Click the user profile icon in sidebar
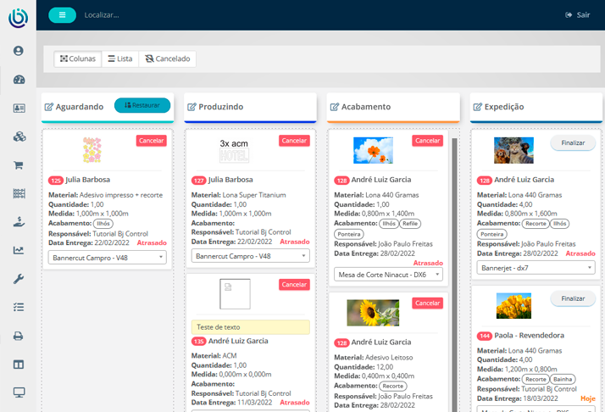The height and width of the screenshot is (412, 605). point(18,51)
